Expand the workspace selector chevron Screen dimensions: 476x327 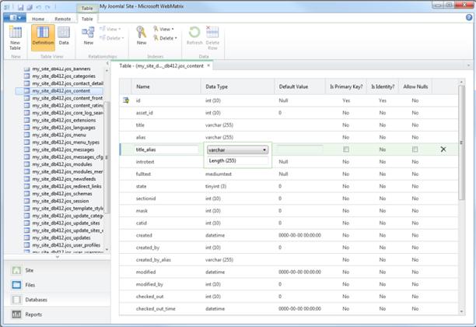[x=58, y=257]
